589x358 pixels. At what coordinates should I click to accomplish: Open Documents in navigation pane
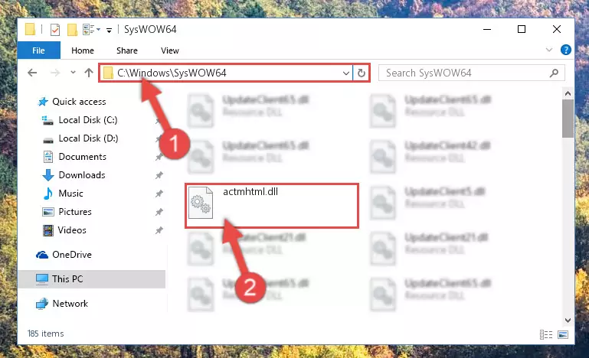(82, 157)
